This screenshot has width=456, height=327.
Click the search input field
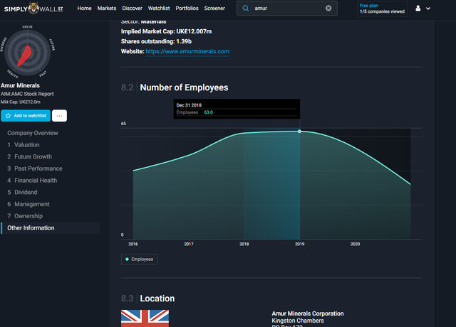[286, 8]
